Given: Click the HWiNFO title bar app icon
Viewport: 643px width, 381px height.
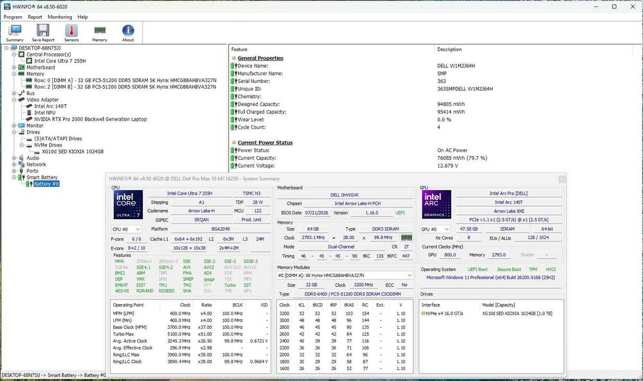Looking at the screenshot, I should point(6,6).
